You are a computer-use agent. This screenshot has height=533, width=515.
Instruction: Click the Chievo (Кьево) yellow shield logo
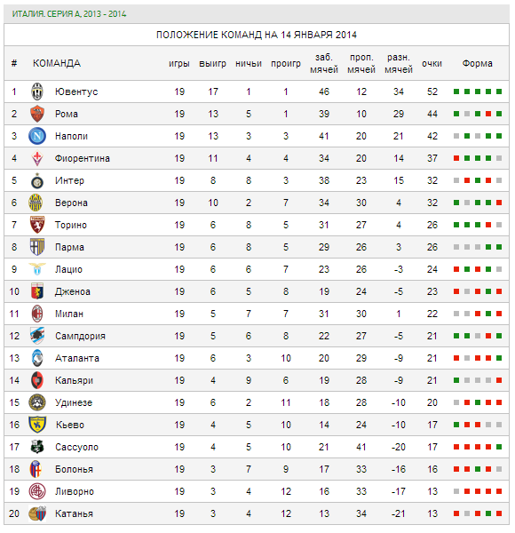37,425
